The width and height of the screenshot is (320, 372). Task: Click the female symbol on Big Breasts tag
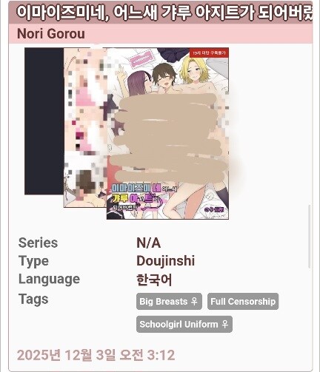195,301
